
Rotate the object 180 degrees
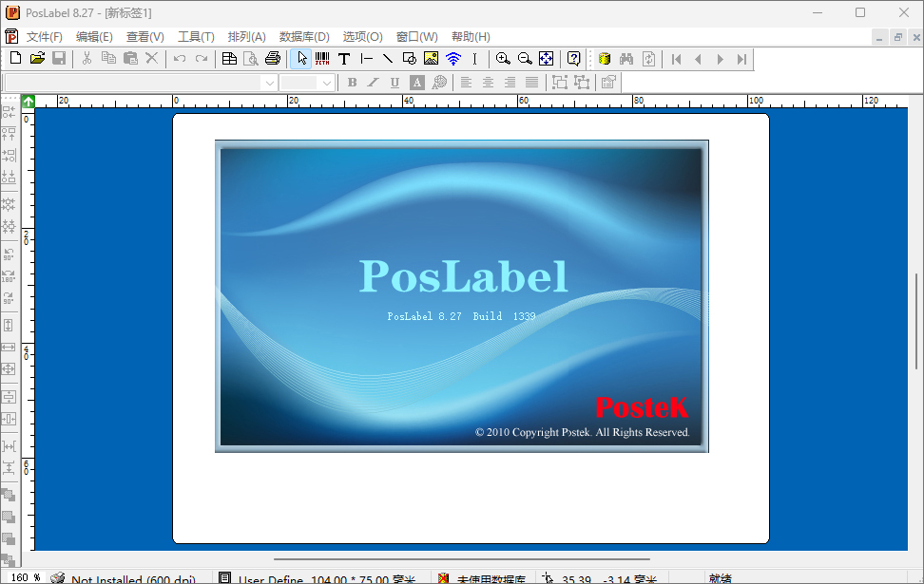9,275
